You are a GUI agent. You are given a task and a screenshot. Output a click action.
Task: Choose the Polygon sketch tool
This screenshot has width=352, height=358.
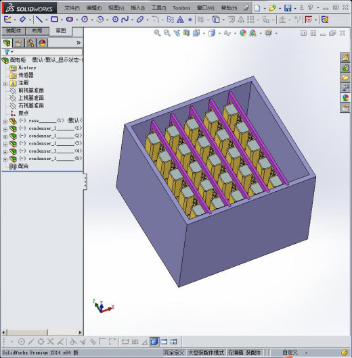coord(115,20)
